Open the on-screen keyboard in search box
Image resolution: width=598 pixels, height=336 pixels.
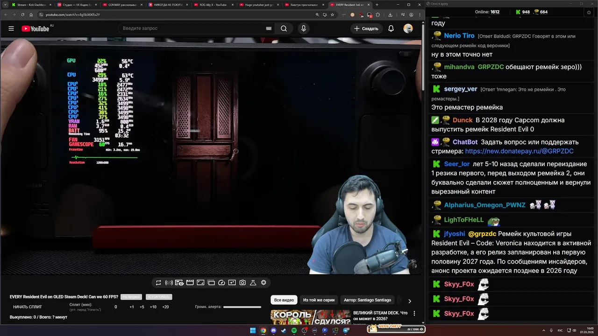[x=269, y=28]
